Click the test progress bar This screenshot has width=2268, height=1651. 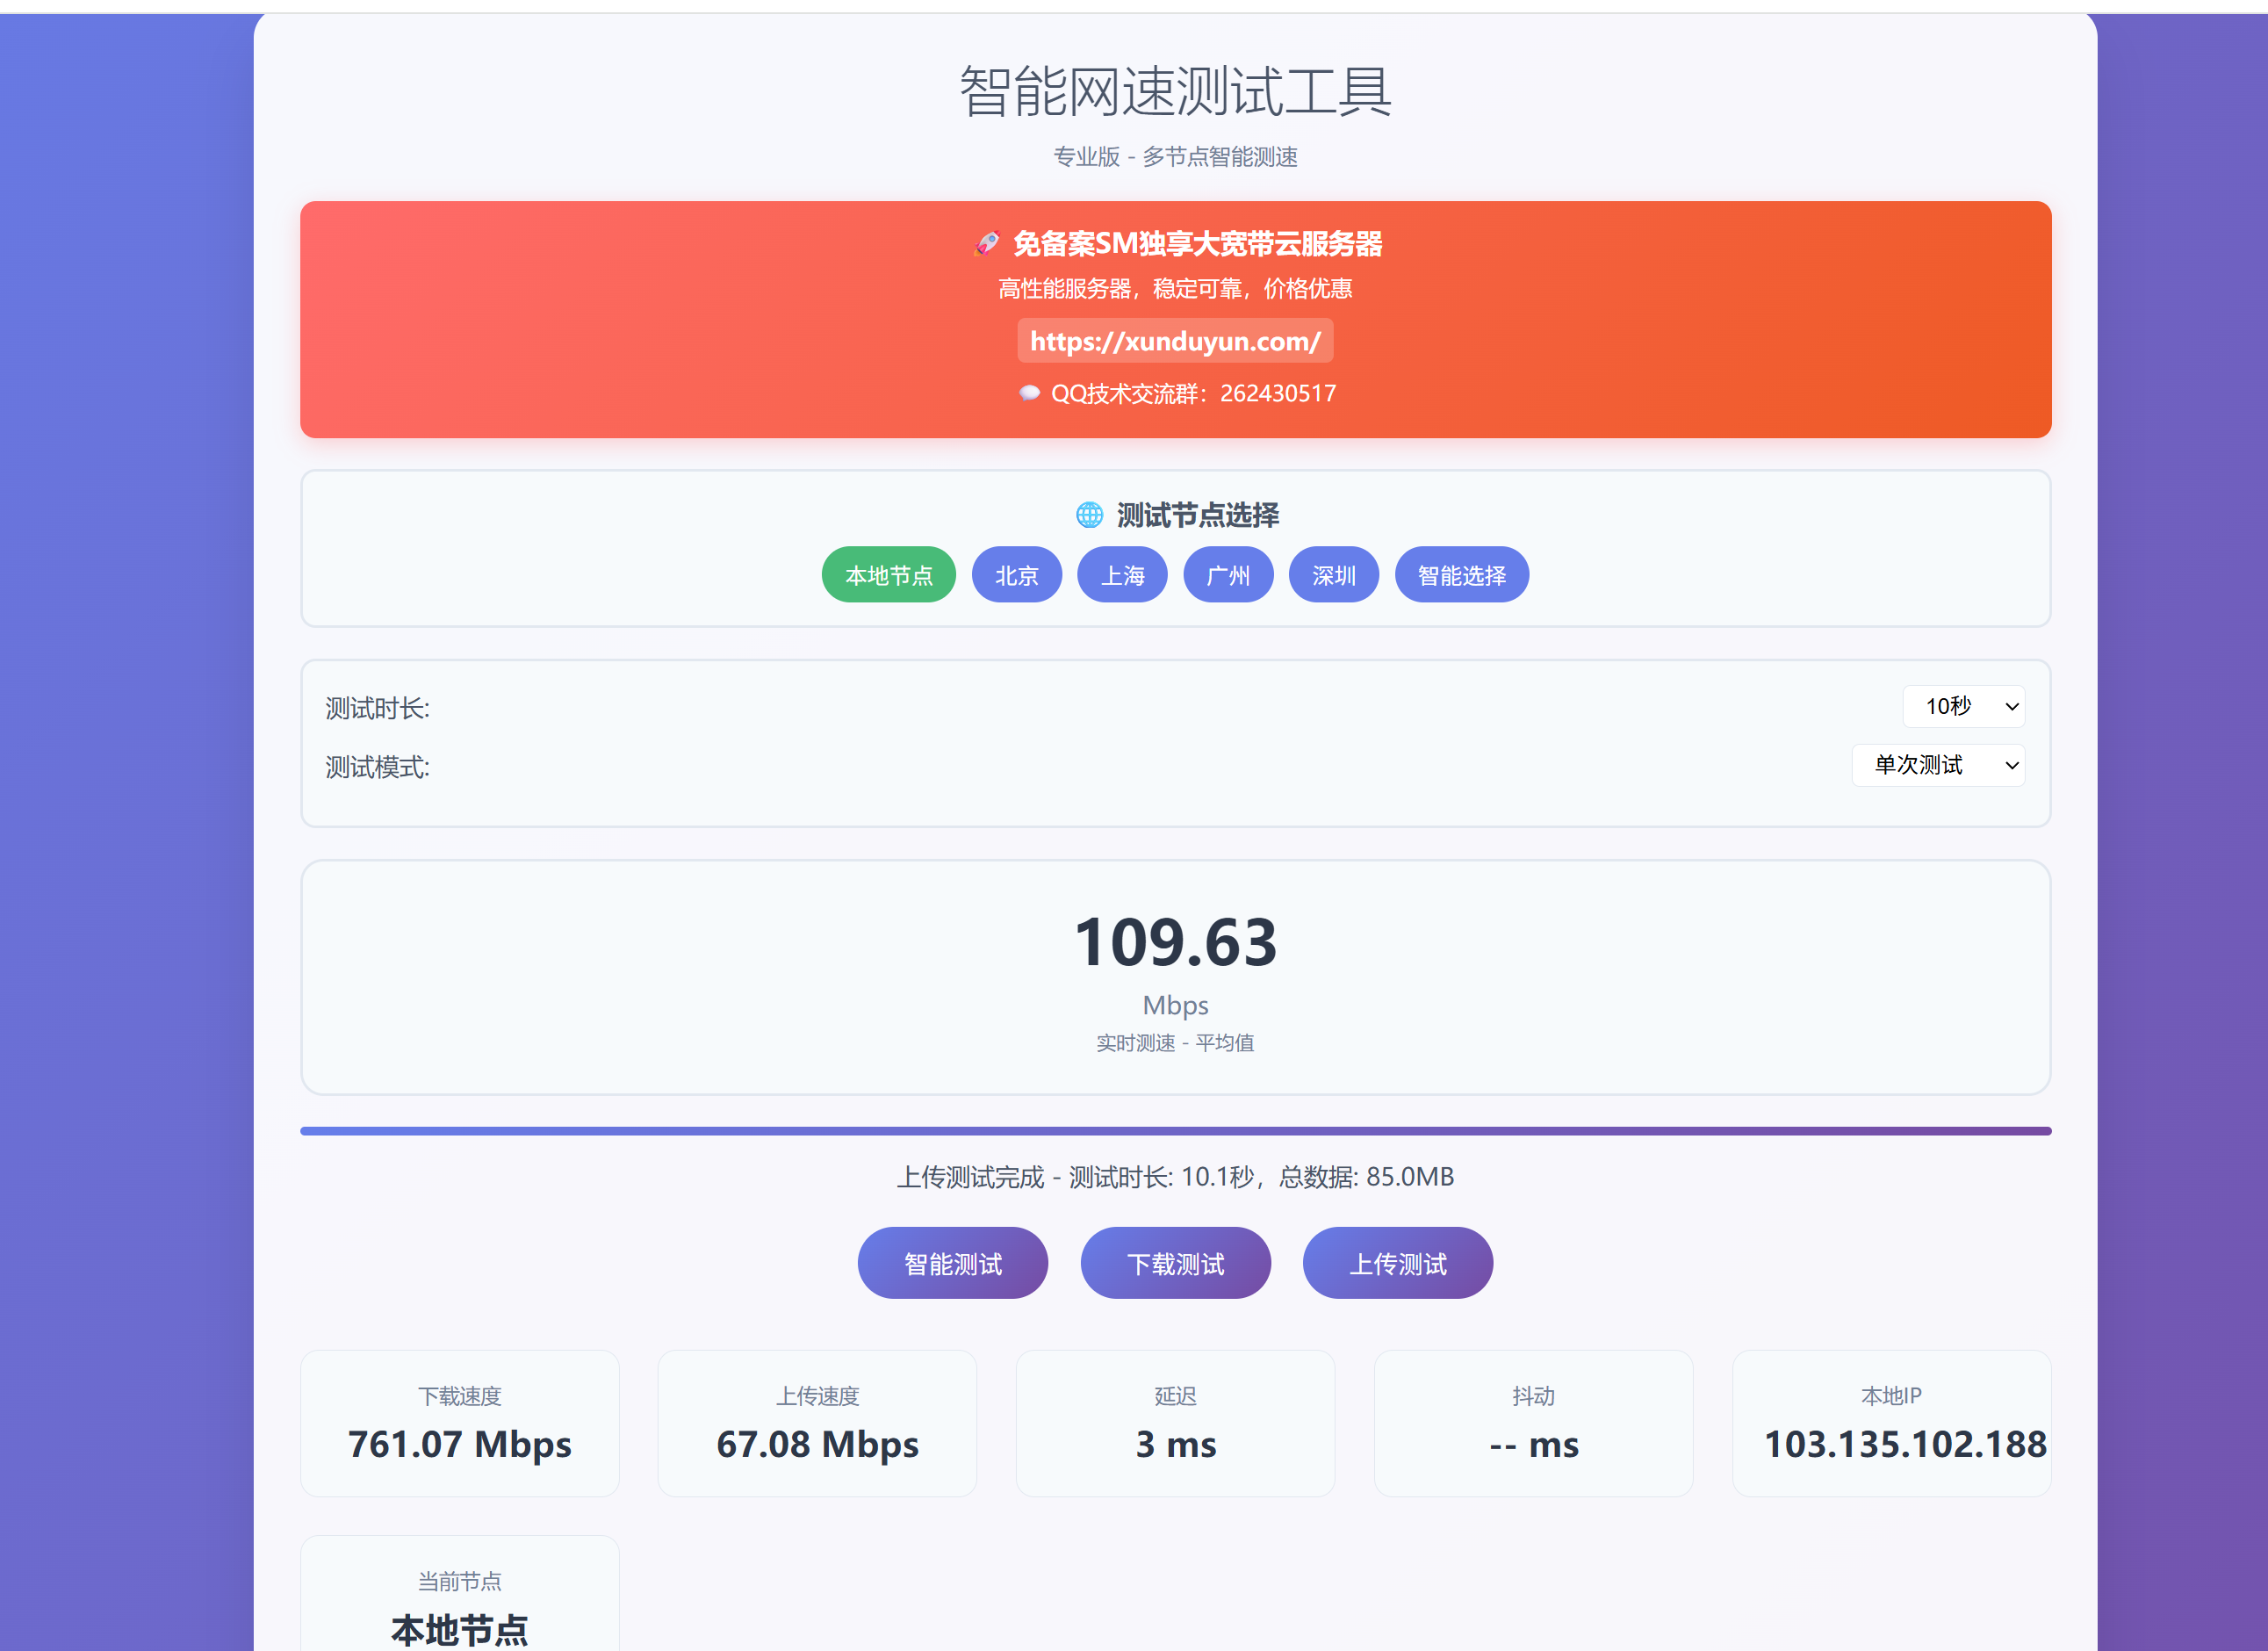[x=1175, y=1129]
